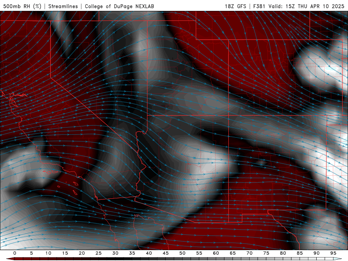
Task: Click the 95 value on the color scale
Action: (x=333, y=253)
